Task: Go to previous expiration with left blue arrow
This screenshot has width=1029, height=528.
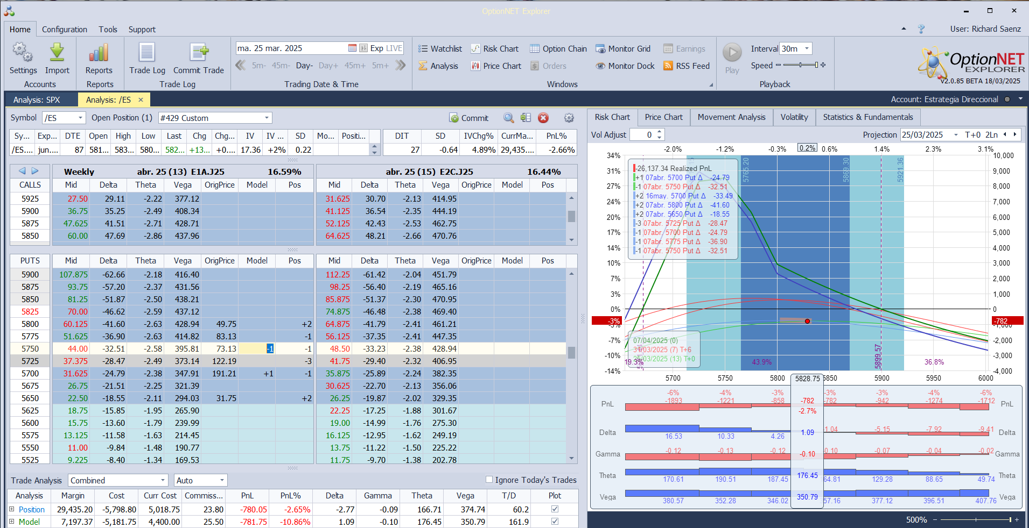Action: pos(22,171)
